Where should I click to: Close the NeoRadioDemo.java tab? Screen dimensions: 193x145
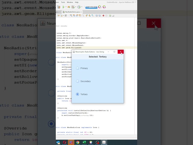pyautogui.click(x=81, y=12)
